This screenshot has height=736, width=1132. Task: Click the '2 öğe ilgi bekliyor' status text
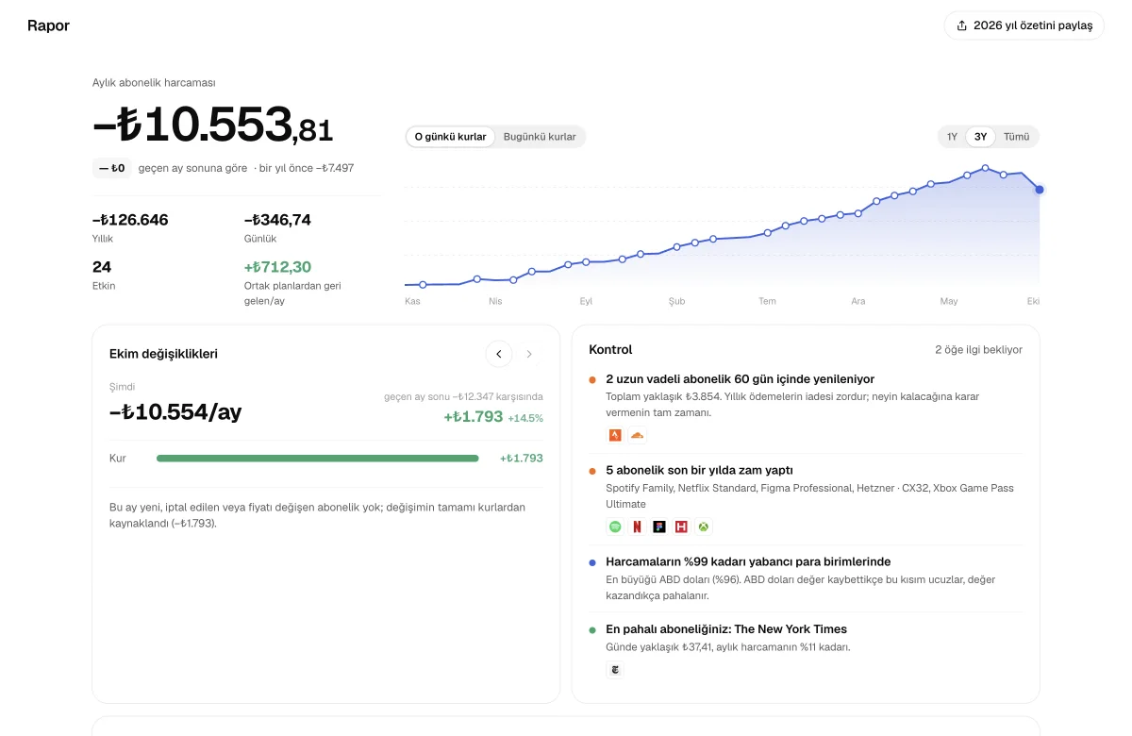point(978,350)
